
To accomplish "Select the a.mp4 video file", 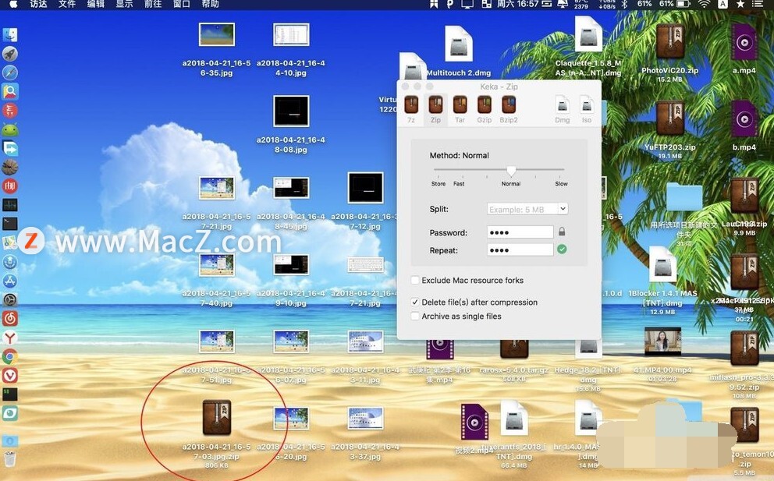I will point(744,42).
